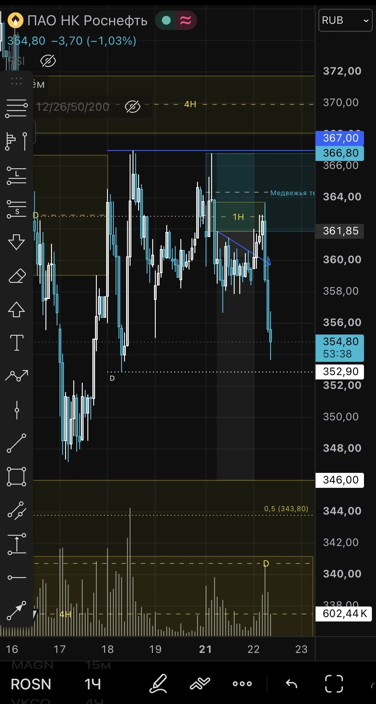Tap the blue 367,00 price level tag
Viewport: 376px width, 704px height.
pos(340,138)
